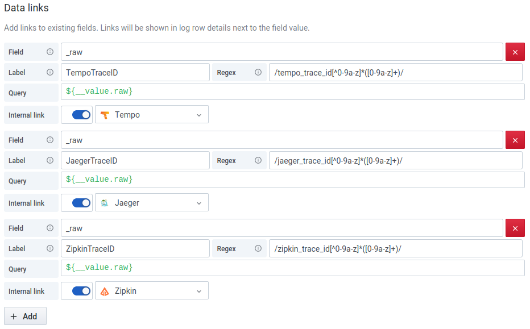Open the Zipkin data source dropdown
This screenshot has height=329, width=530.
[151, 291]
